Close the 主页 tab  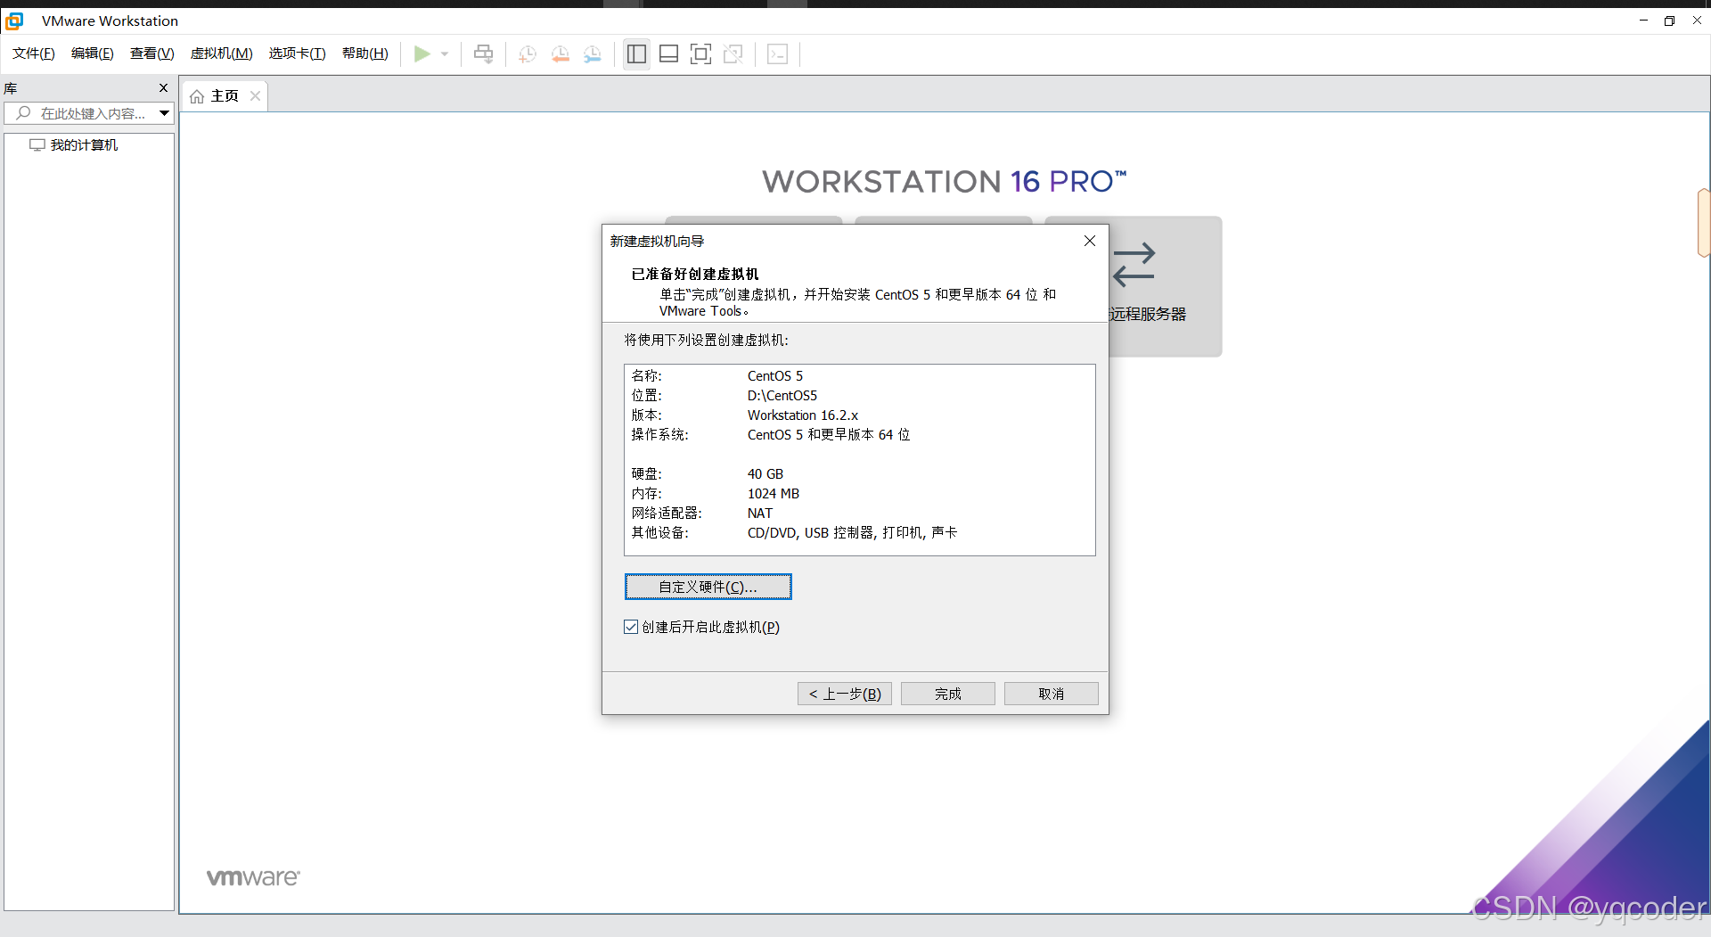coord(256,96)
